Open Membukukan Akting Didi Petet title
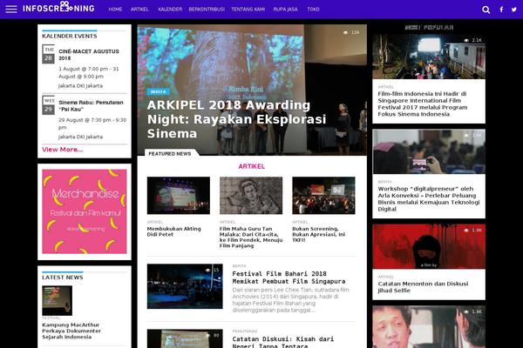Viewport: 523px width, 348px height. click(173, 231)
